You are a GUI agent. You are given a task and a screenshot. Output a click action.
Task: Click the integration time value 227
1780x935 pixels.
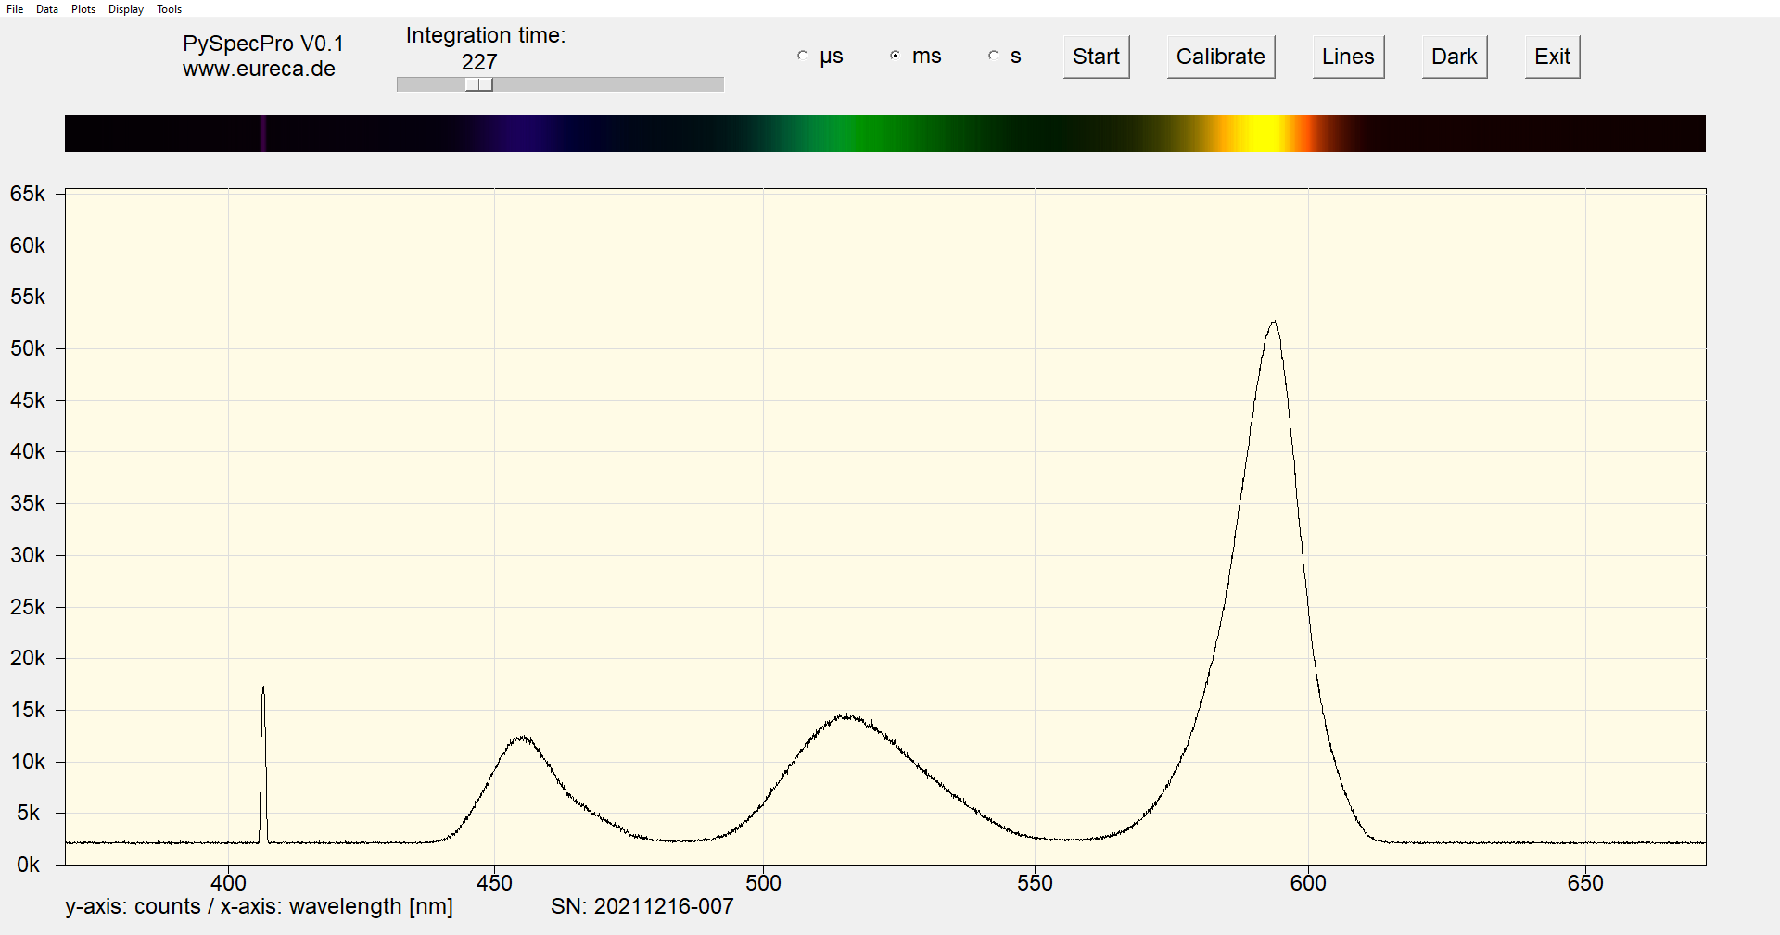[x=479, y=62]
